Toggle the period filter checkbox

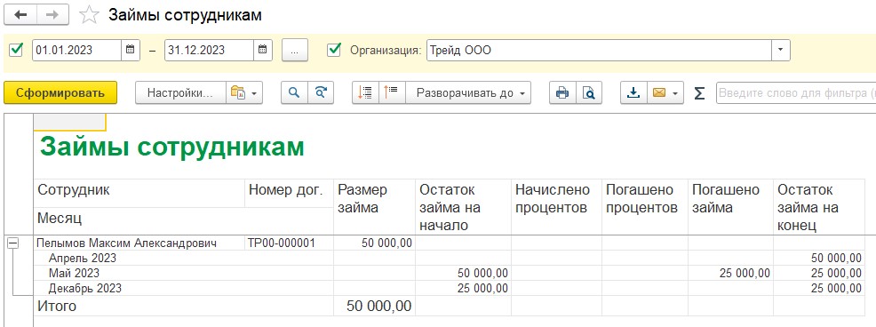[17, 50]
